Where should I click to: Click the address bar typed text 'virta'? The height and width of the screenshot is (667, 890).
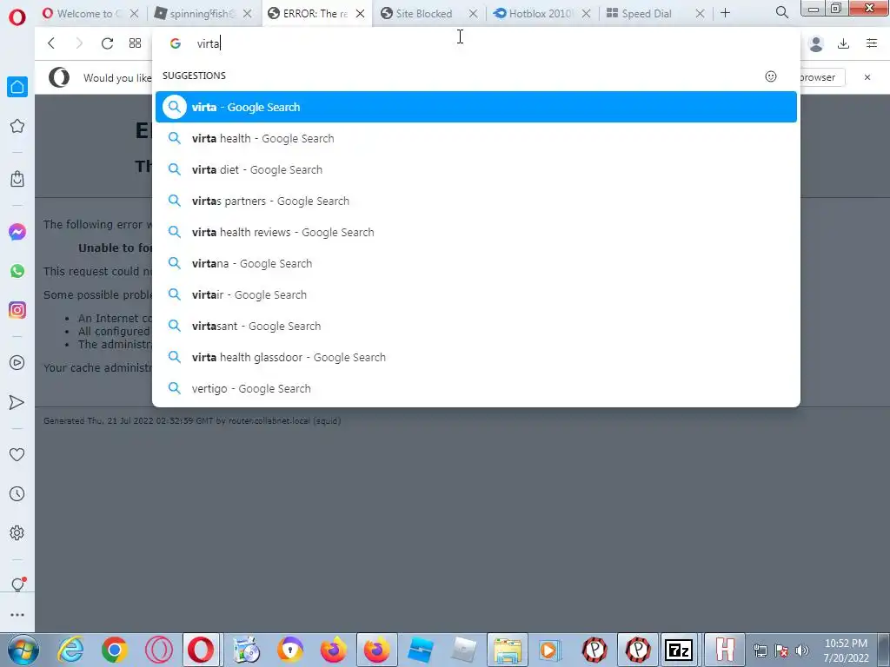pyautogui.click(x=209, y=43)
